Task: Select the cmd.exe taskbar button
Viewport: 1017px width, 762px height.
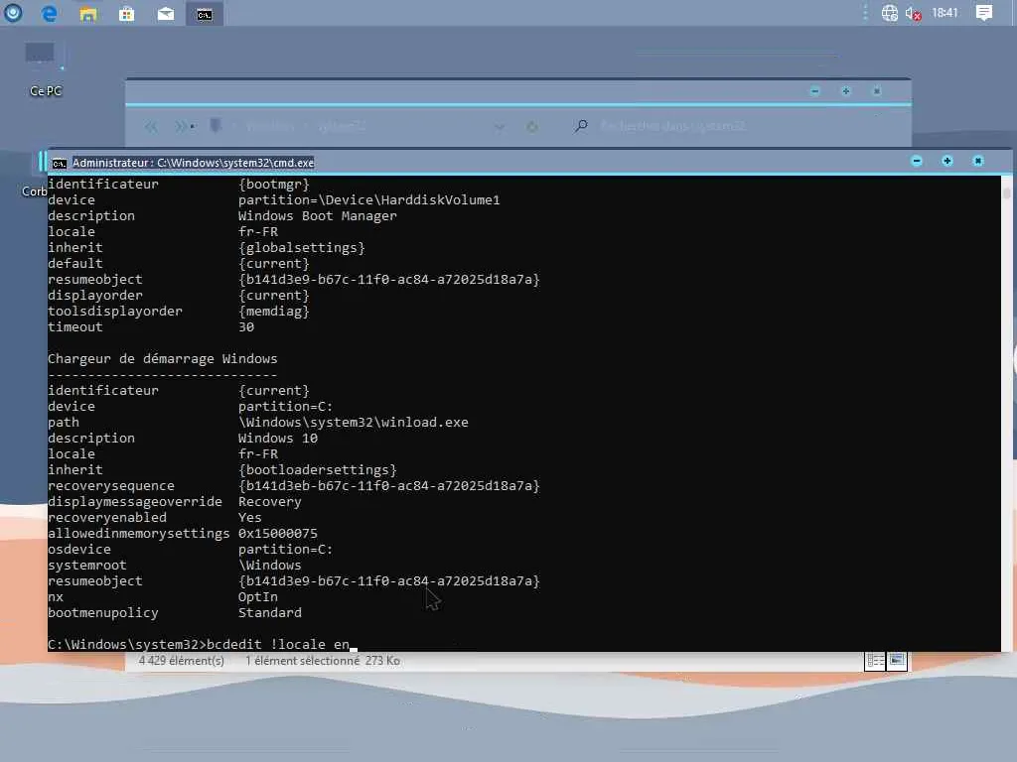Action: click(205, 14)
